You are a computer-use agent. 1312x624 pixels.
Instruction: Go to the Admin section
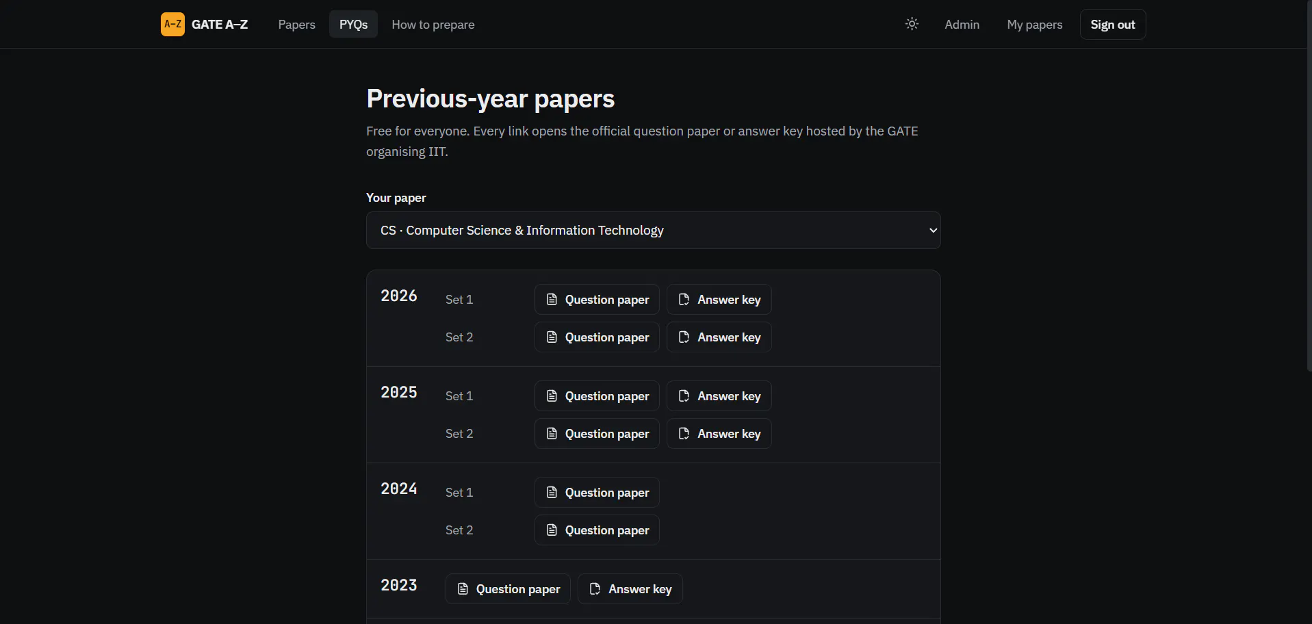pyautogui.click(x=962, y=25)
